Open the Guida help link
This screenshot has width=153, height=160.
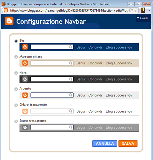pyautogui.click(x=143, y=18)
